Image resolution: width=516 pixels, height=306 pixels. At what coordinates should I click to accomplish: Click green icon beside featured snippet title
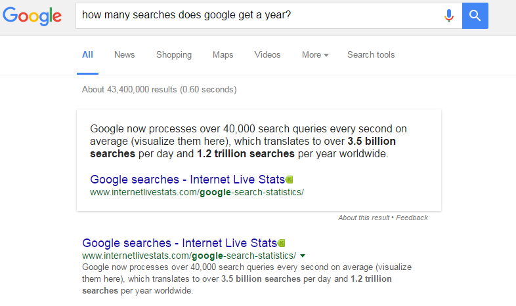click(x=290, y=180)
